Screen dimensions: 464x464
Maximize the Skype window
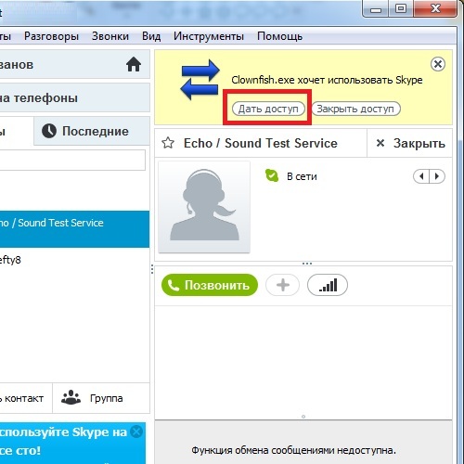pos(401,9)
